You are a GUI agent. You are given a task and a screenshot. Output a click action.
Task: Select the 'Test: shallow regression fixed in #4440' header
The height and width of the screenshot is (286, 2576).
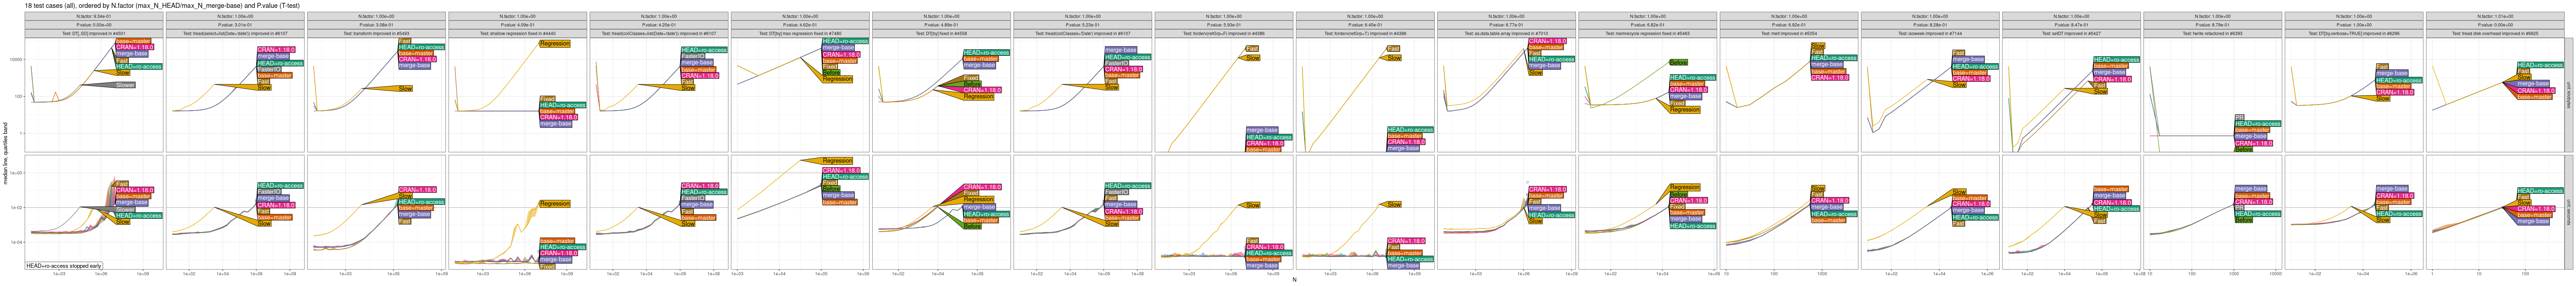tap(518, 33)
